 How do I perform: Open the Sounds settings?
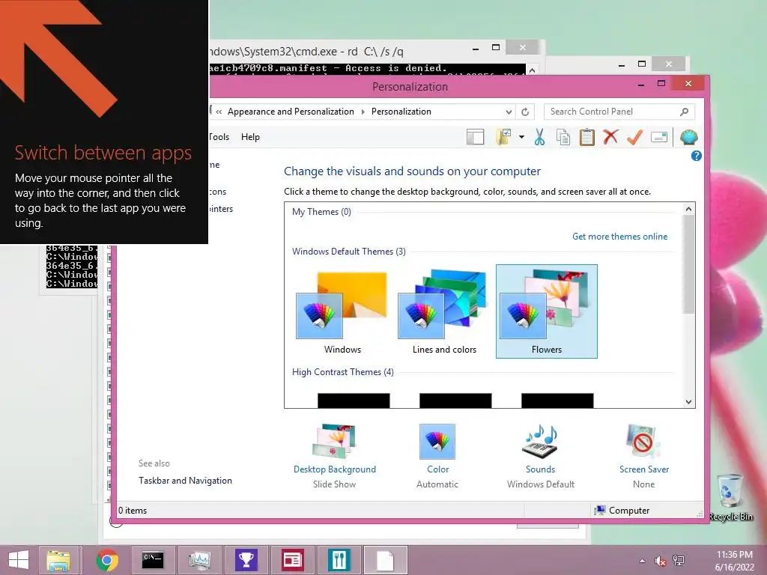pos(541,456)
